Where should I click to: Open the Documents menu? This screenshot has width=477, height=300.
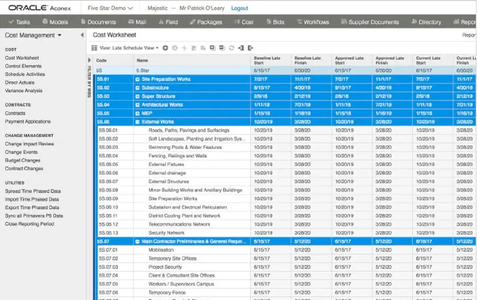point(99,22)
